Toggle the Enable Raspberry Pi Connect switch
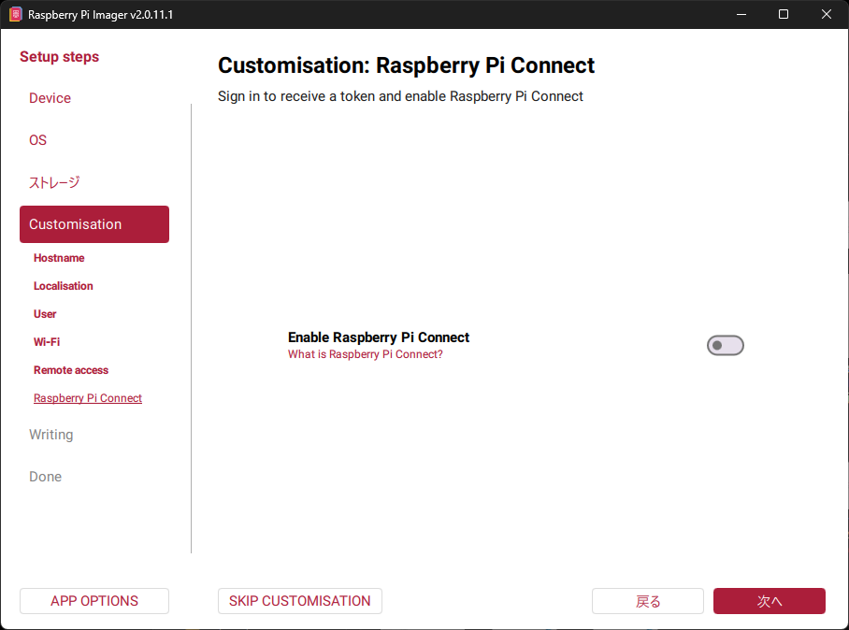 [725, 345]
